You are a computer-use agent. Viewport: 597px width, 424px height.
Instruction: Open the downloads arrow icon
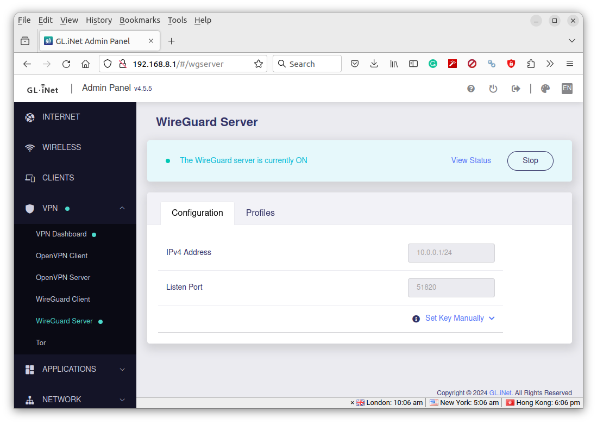coord(374,64)
